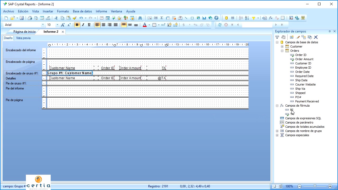Click the currency format dollar icon
The height and width of the screenshot is (190, 338).
point(184,25)
